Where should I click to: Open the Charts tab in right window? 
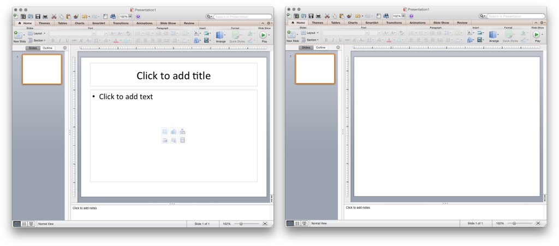tap(353, 23)
